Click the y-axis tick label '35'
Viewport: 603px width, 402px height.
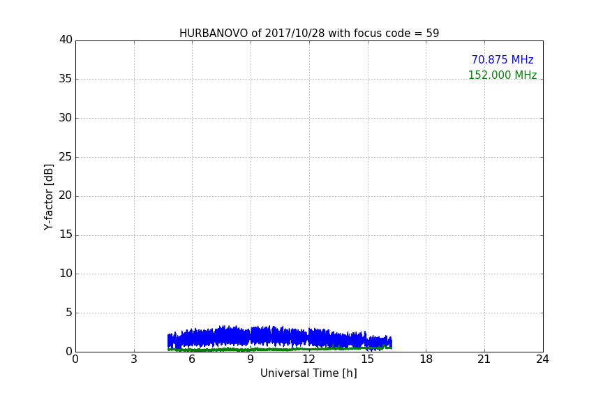click(x=66, y=79)
